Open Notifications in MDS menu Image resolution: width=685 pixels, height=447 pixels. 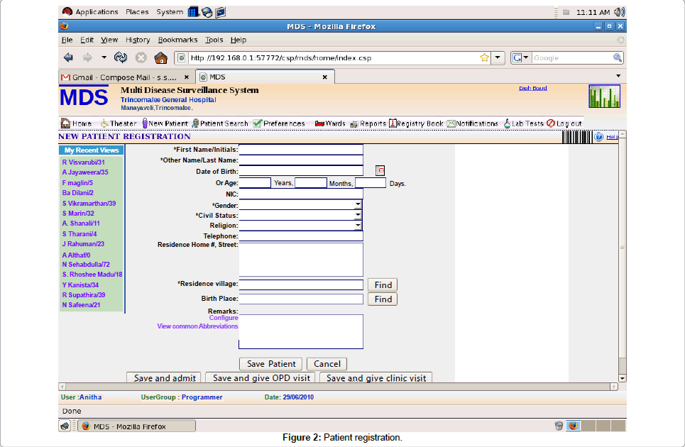472,123
